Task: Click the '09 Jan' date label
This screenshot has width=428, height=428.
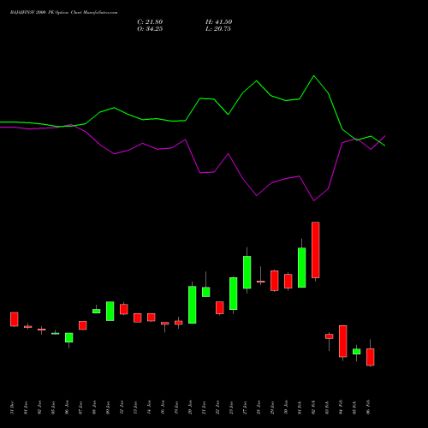Action: click(x=108, y=407)
